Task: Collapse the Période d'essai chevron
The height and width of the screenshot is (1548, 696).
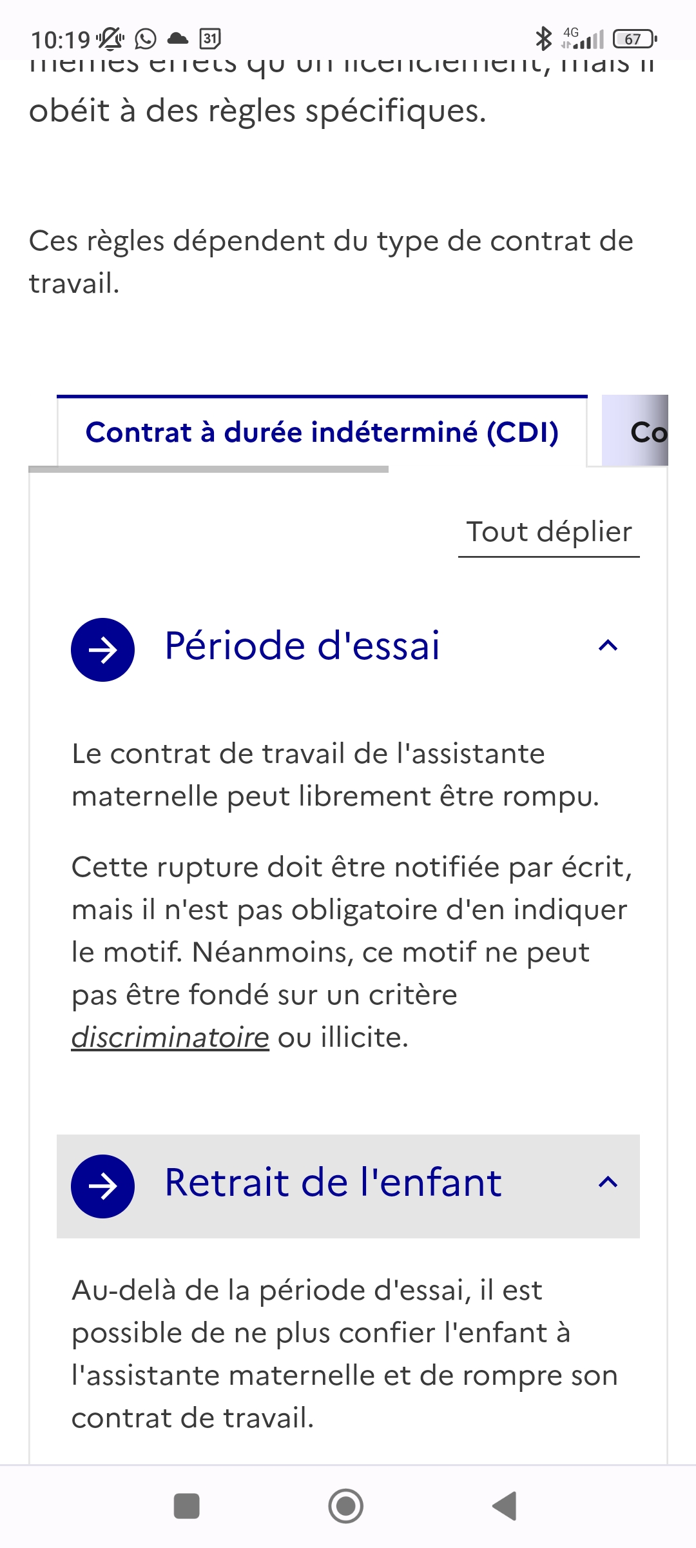Action: coord(608,646)
